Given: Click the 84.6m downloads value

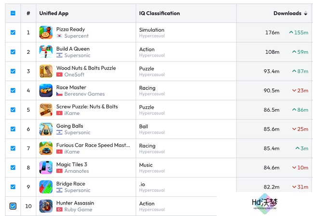Looking at the screenshot, I should coord(272,167).
